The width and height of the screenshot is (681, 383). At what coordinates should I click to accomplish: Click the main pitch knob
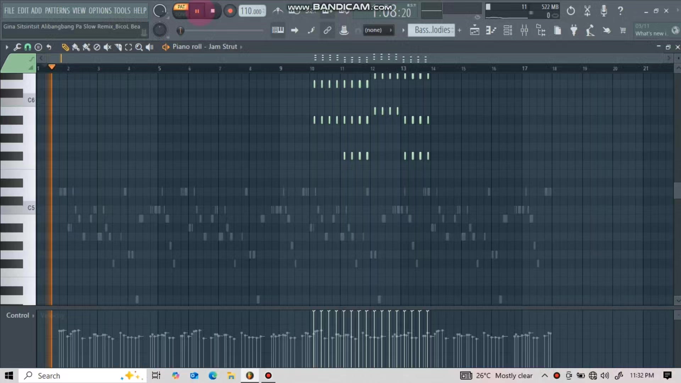tap(160, 30)
